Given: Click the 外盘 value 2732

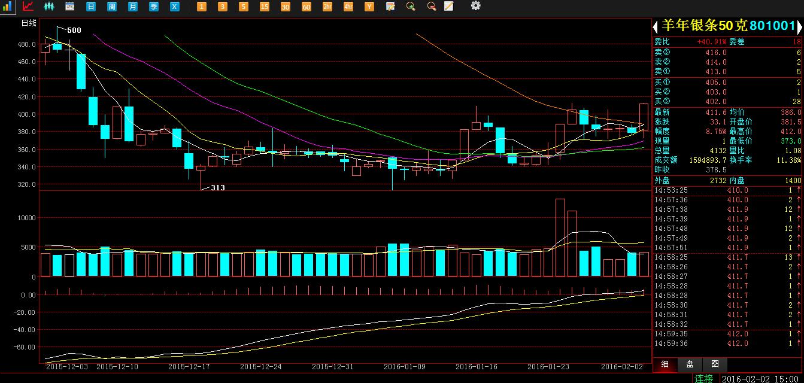Looking at the screenshot, I should [x=718, y=180].
